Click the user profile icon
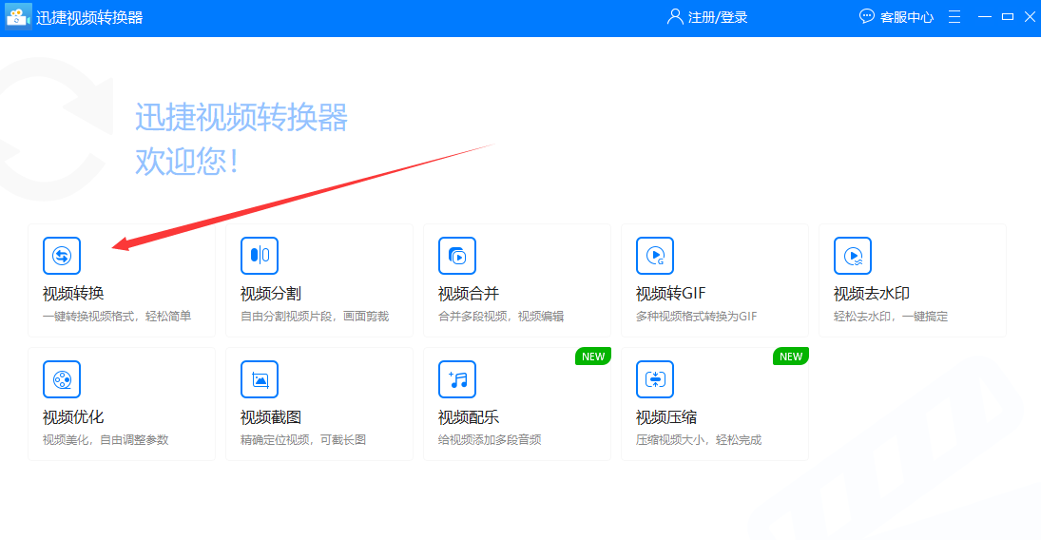The image size is (1041, 540). click(x=675, y=16)
